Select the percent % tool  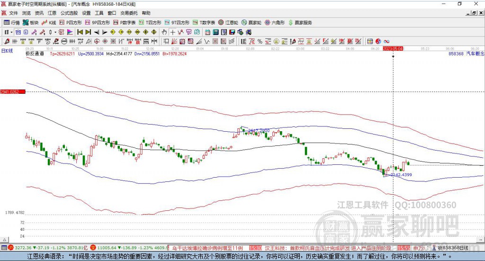[260, 41]
